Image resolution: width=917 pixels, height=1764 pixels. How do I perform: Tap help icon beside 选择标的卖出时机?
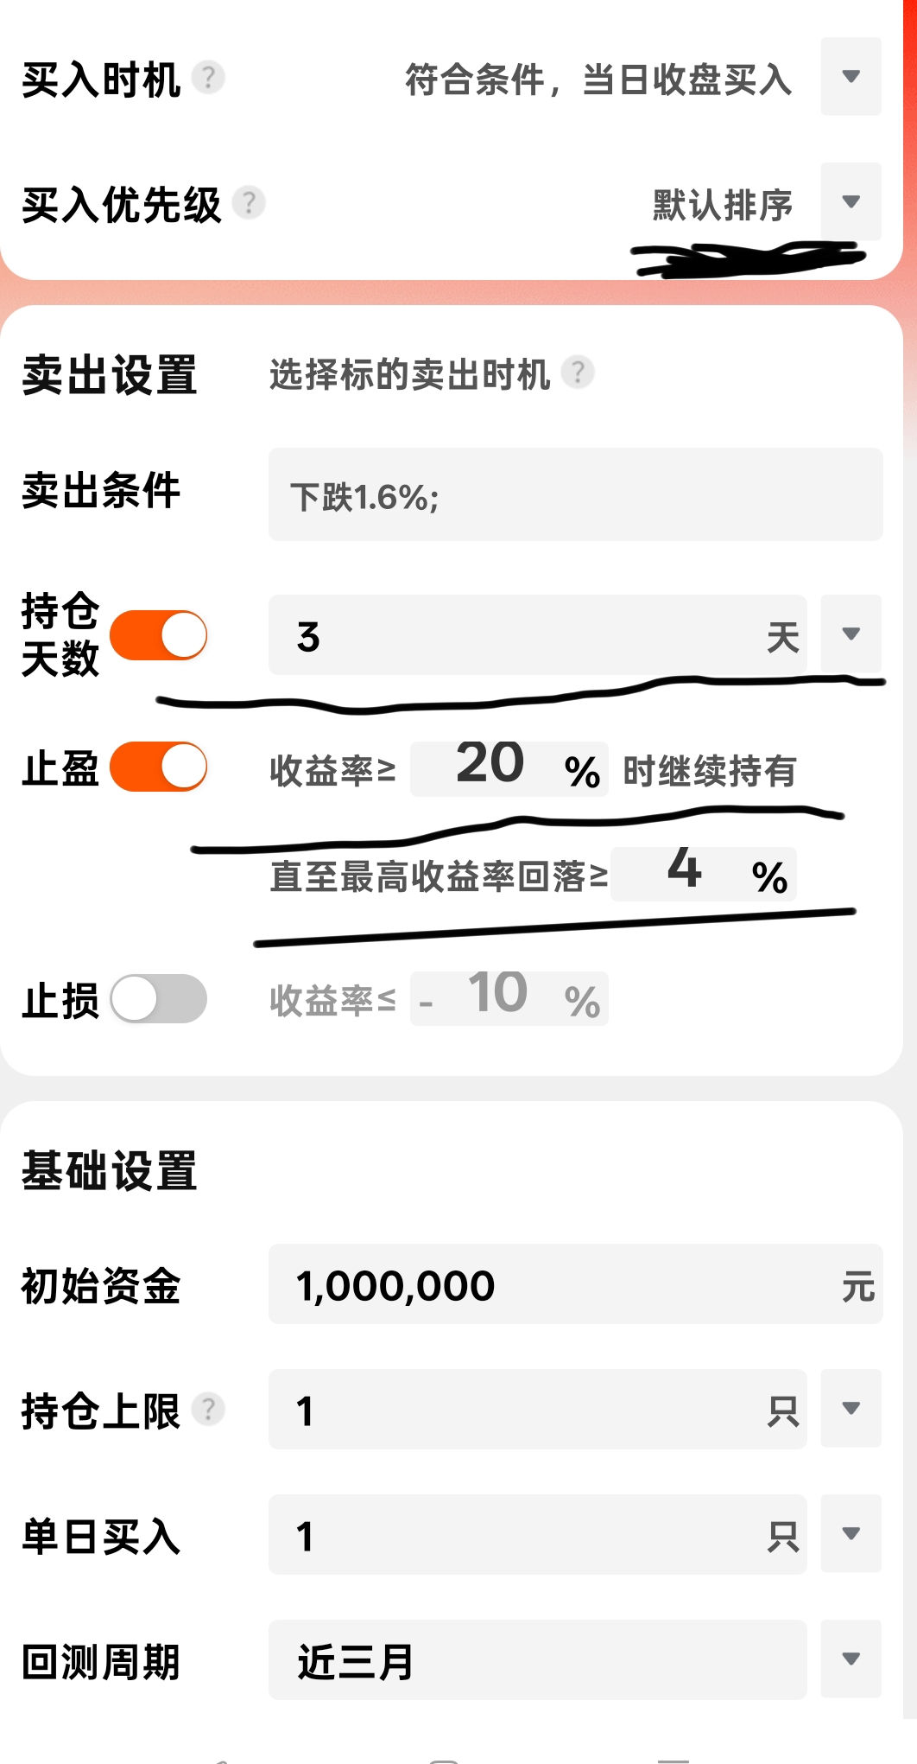click(x=578, y=373)
